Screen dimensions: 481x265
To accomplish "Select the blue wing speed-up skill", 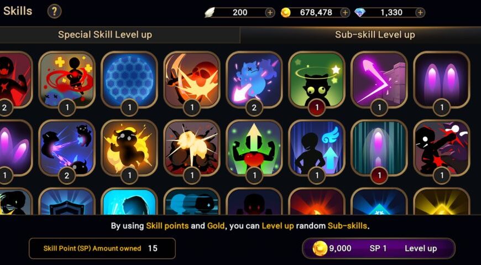I will click(317, 148).
